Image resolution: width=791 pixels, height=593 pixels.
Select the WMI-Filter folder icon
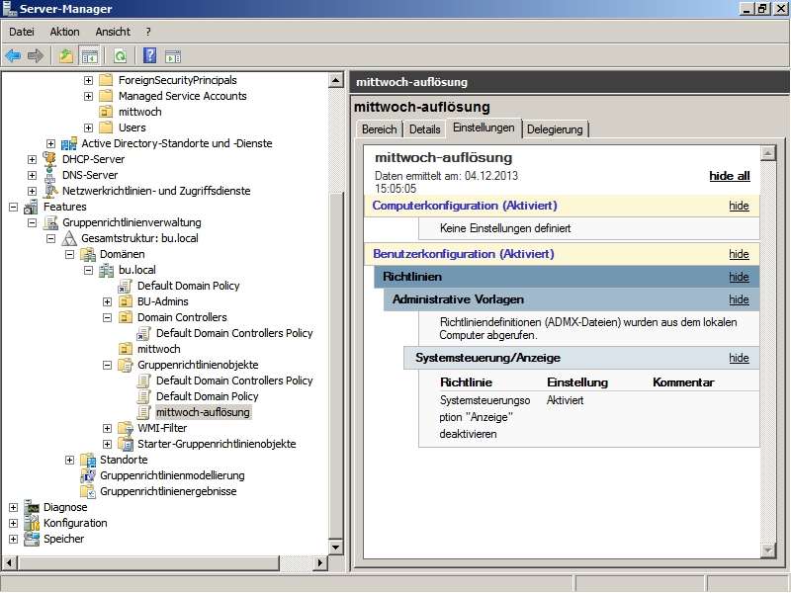[x=126, y=428]
